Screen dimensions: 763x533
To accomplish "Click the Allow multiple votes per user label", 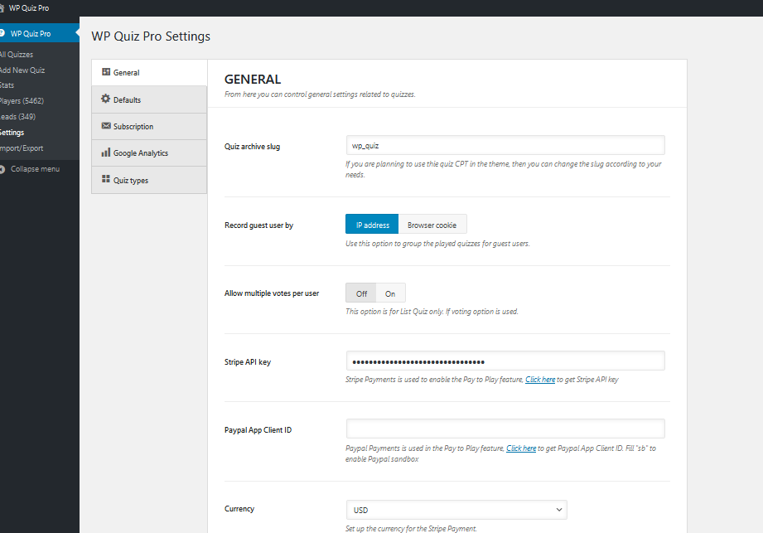I will coord(272,293).
